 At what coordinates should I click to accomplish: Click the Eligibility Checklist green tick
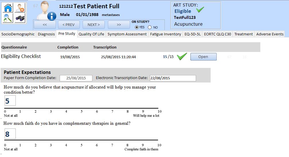tap(182, 57)
